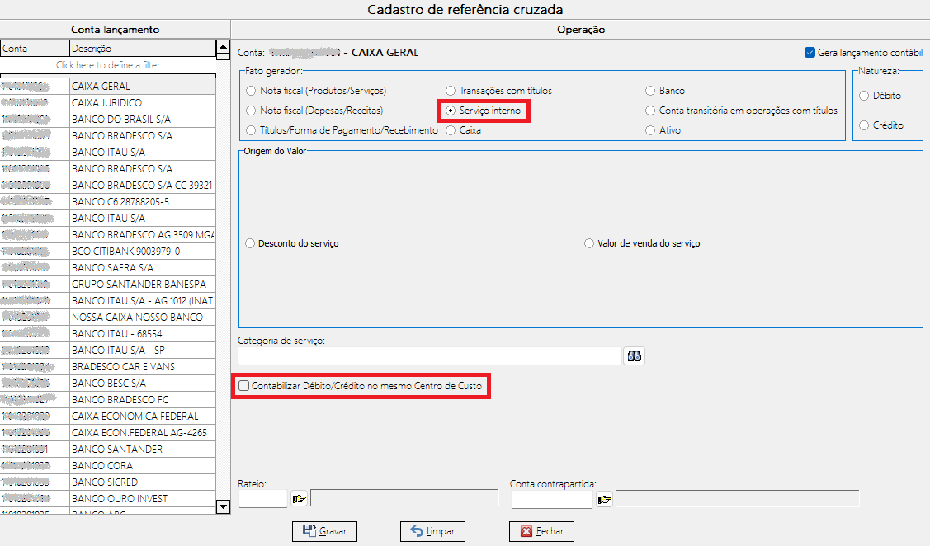Select the BANCO OURO INVEST row

108,499
